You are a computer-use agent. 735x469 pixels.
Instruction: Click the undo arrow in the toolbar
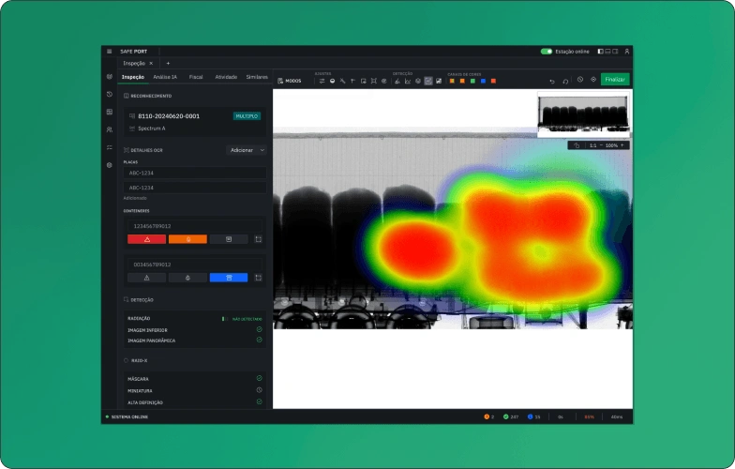click(x=552, y=81)
